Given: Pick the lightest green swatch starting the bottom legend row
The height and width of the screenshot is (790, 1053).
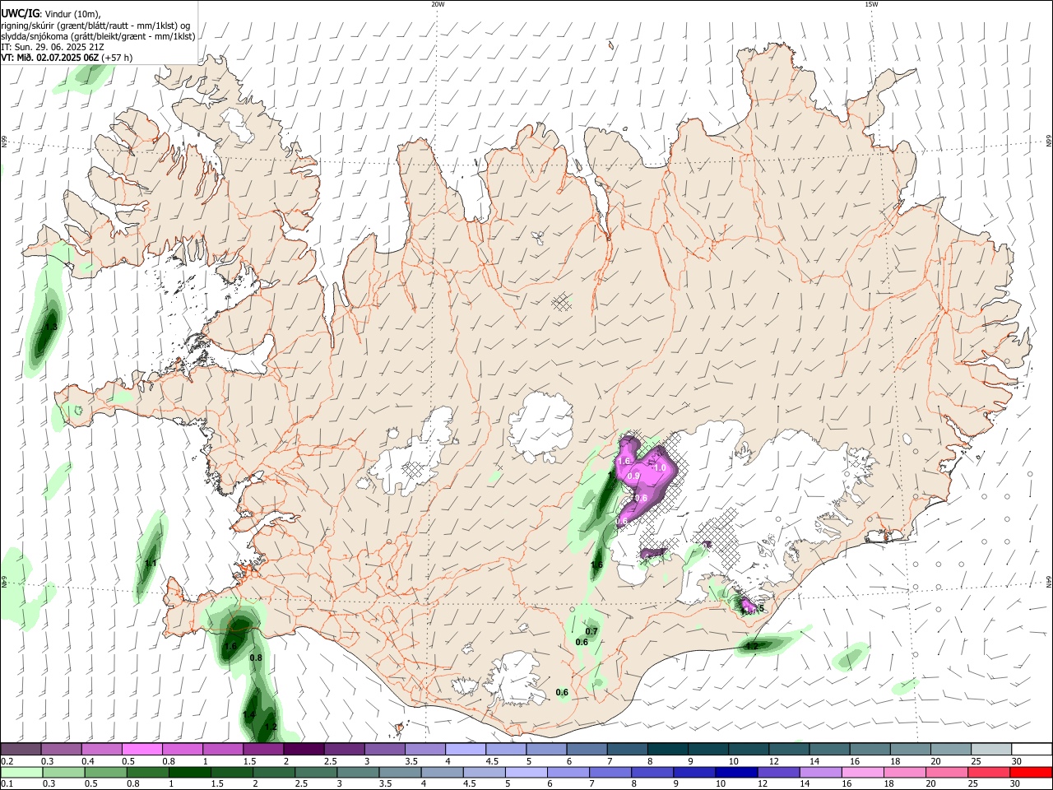Looking at the screenshot, I should click(x=22, y=772).
